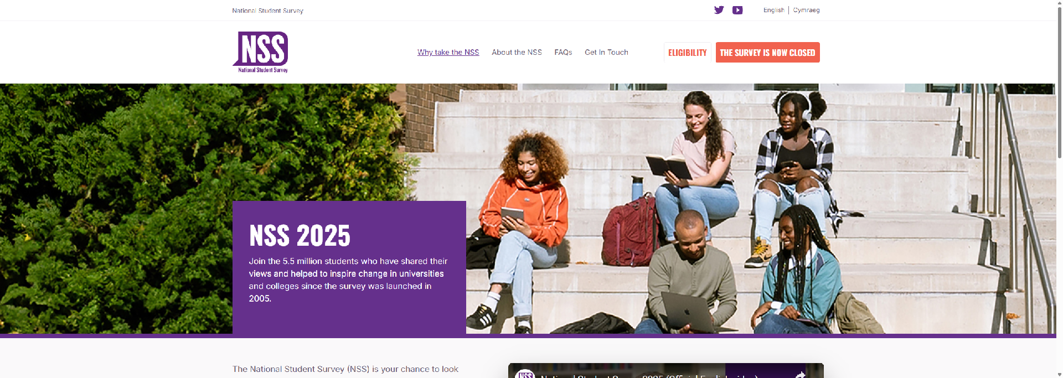Image resolution: width=1063 pixels, height=378 pixels.
Task: Click the ELIGIBILITY button
Action: 687,53
